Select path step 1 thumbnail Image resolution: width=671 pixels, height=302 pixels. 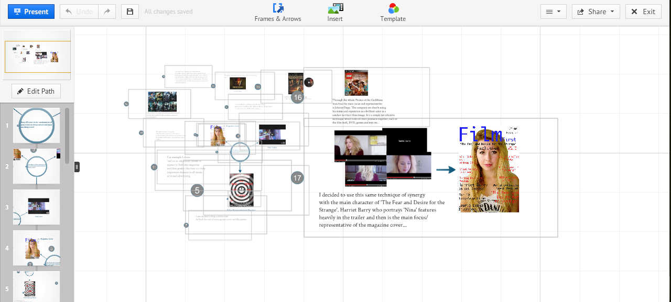36,126
